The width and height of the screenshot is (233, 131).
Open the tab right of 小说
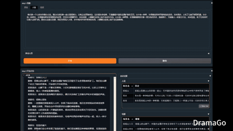pos(42,7)
